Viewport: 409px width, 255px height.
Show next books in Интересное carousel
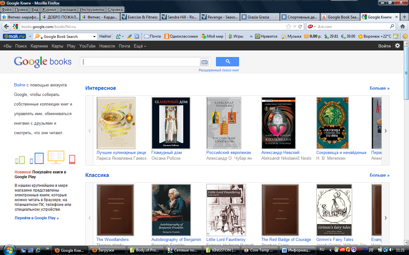[x=386, y=131]
